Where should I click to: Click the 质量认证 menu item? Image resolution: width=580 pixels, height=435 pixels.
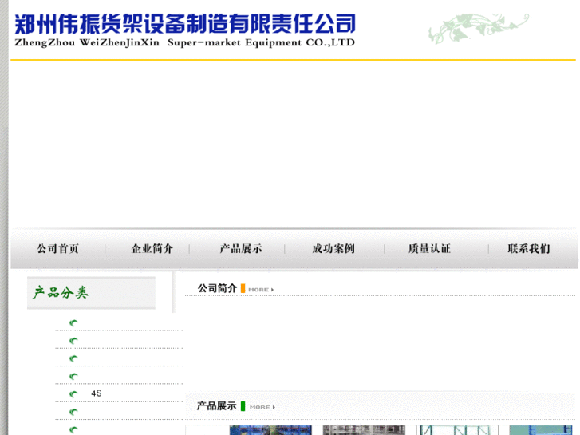[x=429, y=249]
